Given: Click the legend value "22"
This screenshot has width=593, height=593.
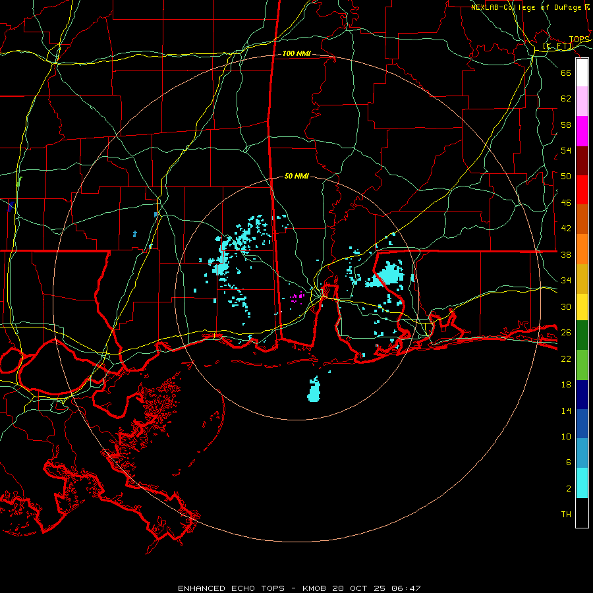Looking at the screenshot, I should coord(566,358).
